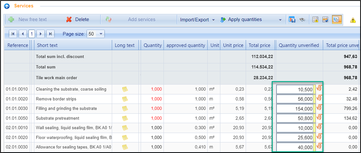Jump to the last page of results
Image resolution: width=361 pixels, height=153 pixels.
pyautogui.click(x=51, y=34)
